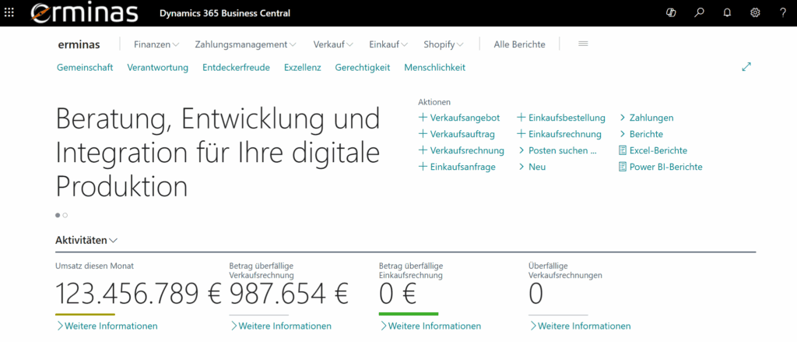Create new Verkaufsrechnung
Screen dimensions: 797x342
pos(461,150)
